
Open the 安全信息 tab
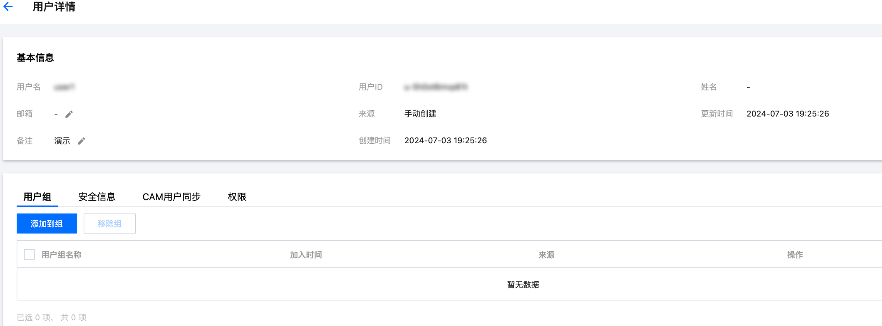pos(97,197)
